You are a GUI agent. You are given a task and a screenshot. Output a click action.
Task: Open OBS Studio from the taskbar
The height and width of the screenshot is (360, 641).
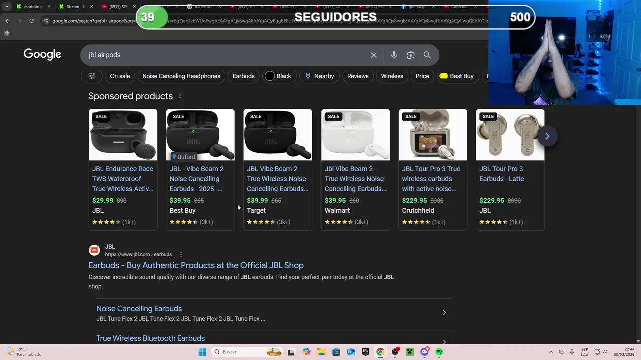pyautogui.click(x=395, y=352)
